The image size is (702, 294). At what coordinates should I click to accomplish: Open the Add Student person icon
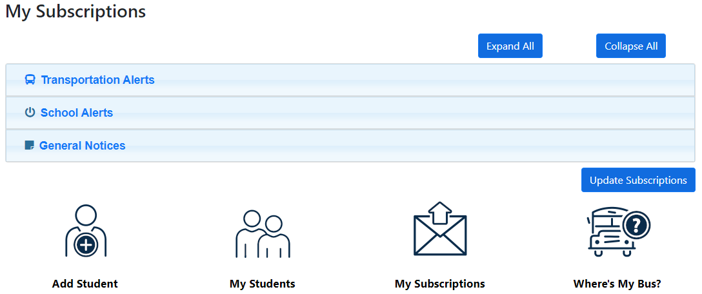tap(85, 232)
